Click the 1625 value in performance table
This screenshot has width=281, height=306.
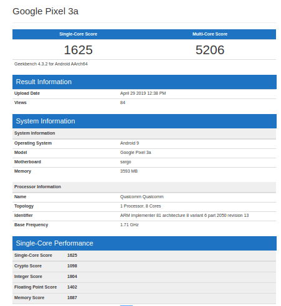[x=72, y=256]
